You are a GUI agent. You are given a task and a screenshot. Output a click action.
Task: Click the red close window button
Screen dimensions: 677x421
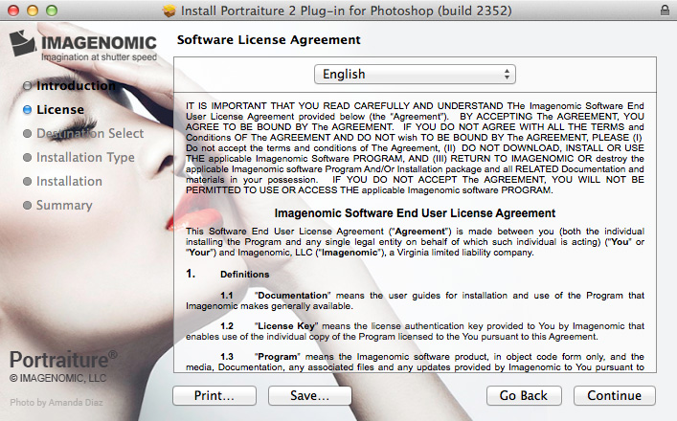tap(13, 11)
